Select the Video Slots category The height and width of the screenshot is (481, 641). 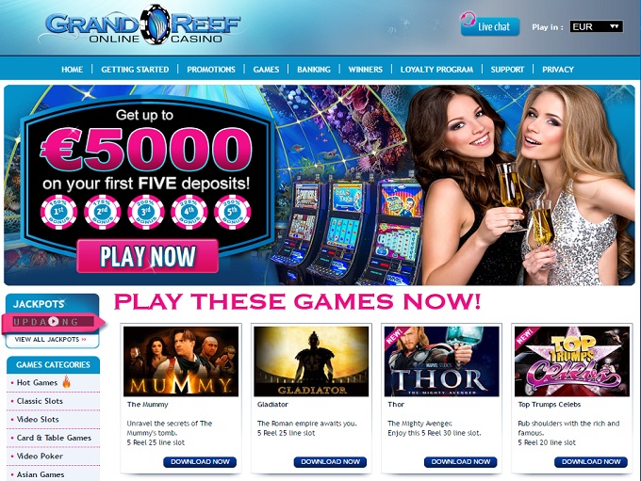pos(38,419)
